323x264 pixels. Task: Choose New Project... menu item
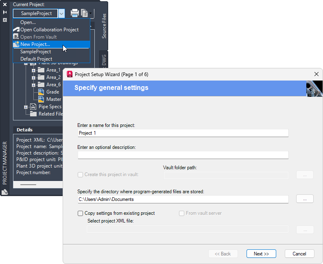point(52,44)
